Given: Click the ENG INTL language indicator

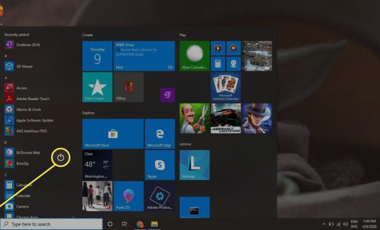Looking at the screenshot, I should point(354,224).
